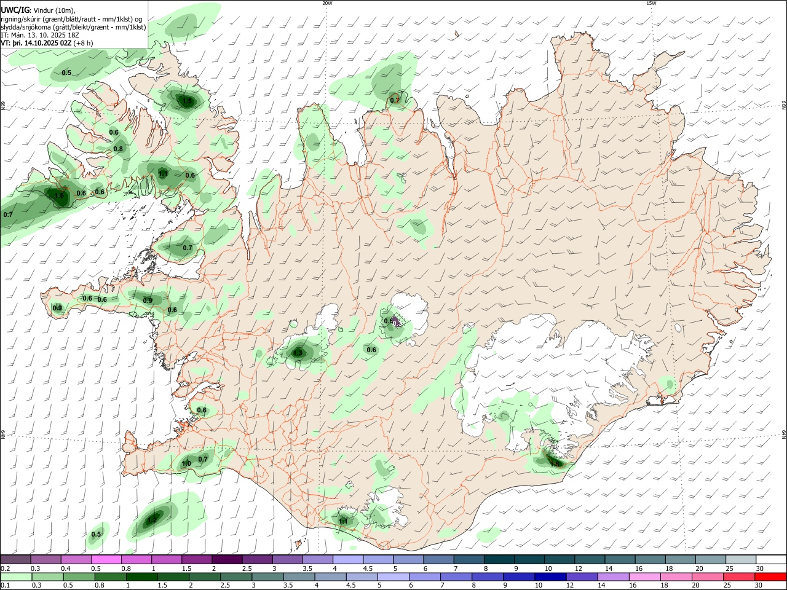Click the bright pink 0.5 swatch in upper legend

[106, 560]
